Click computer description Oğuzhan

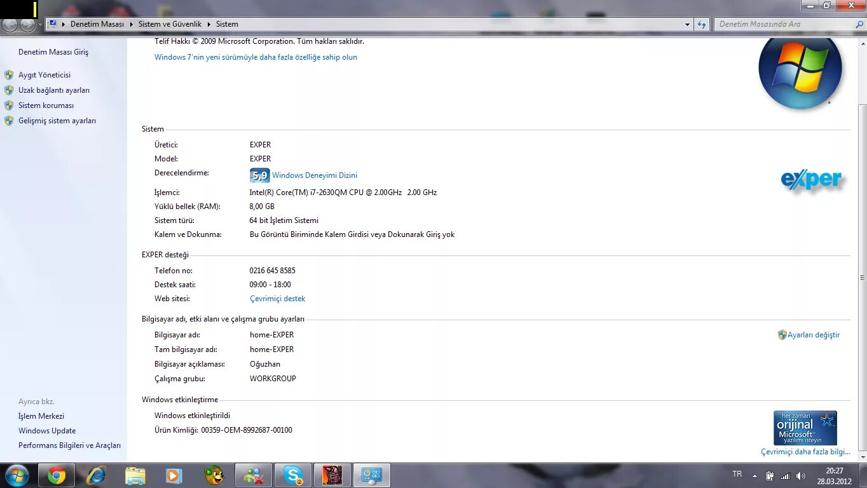point(265,364)
